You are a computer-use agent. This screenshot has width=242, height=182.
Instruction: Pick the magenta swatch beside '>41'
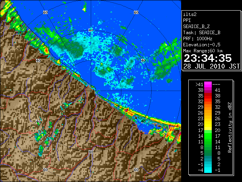(x=208, y=85)
